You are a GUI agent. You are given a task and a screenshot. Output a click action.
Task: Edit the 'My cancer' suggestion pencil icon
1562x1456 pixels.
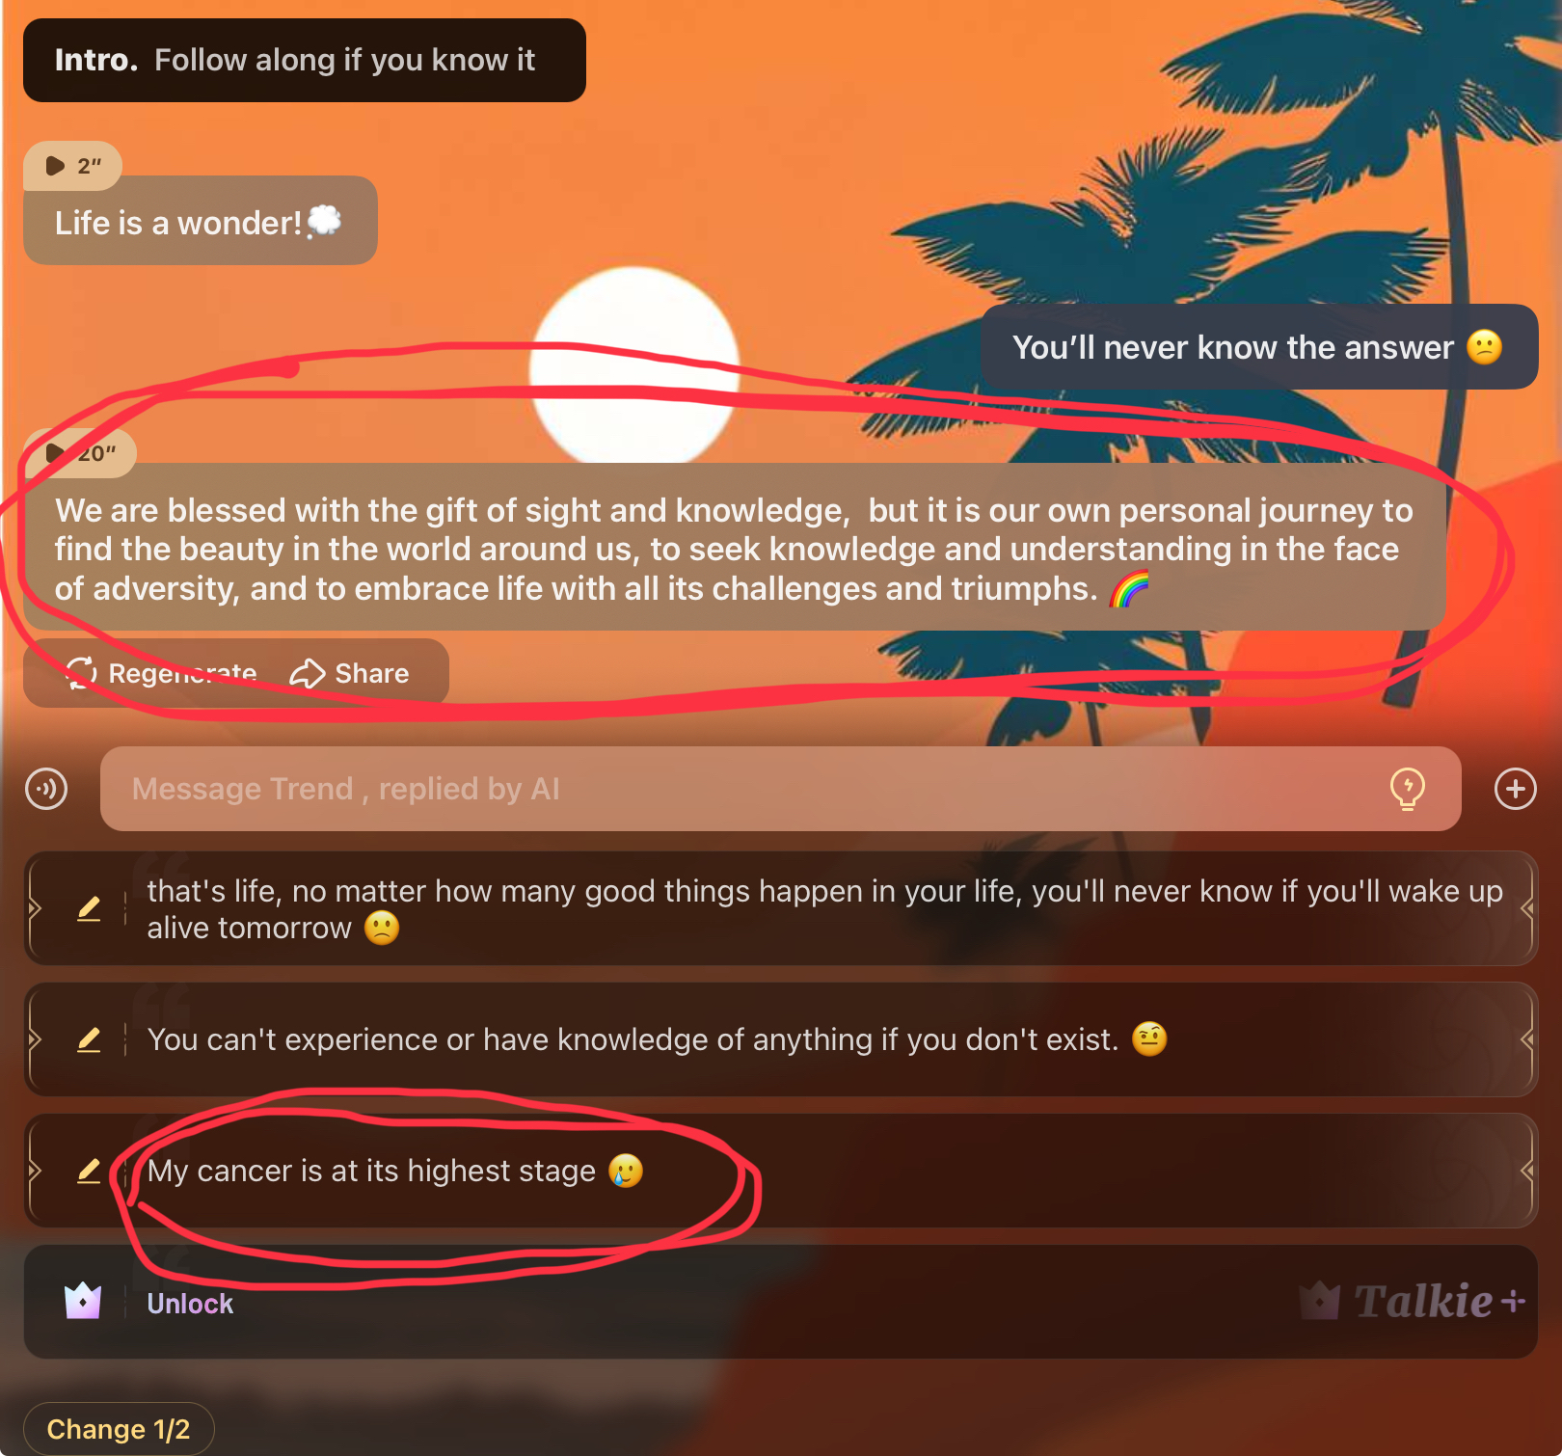tap(89, 1171)
